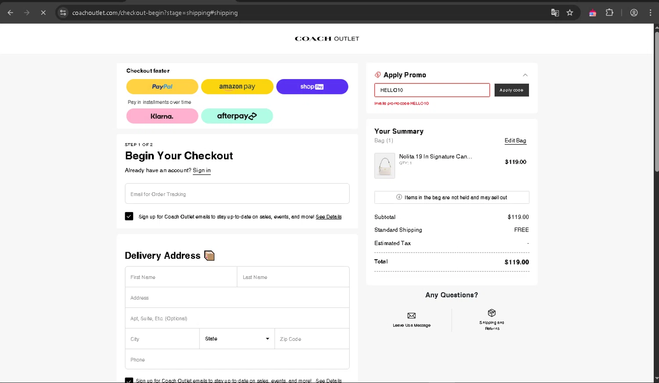Screen dimensions: 659x383
Task: Open the extensions puzzle icon
Action: pos(609,13)
